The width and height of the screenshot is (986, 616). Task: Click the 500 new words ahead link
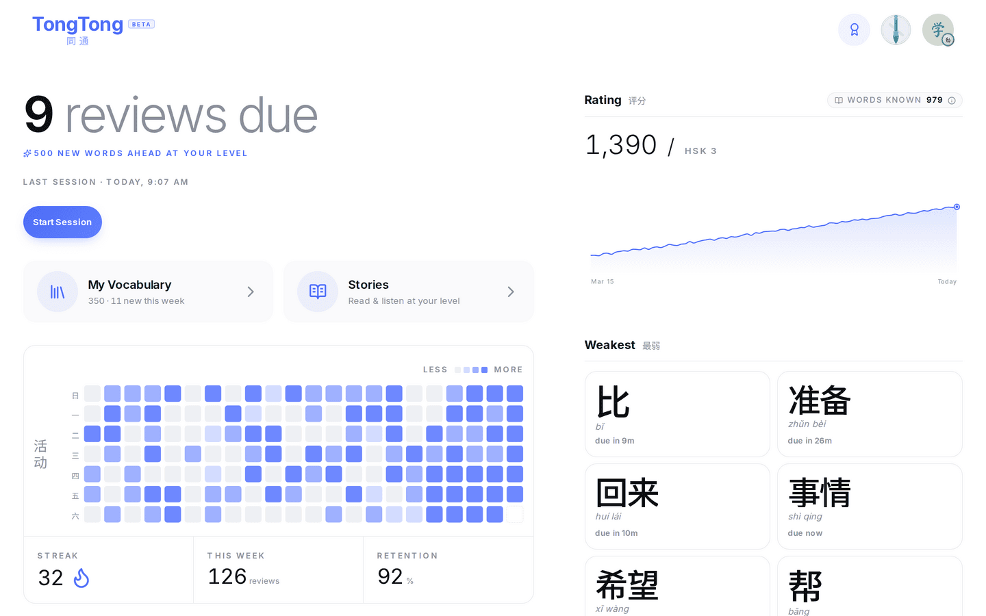click(136, 153)
